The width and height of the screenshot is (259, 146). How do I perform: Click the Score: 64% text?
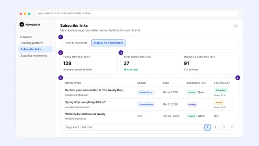click(x=220, y=107)
